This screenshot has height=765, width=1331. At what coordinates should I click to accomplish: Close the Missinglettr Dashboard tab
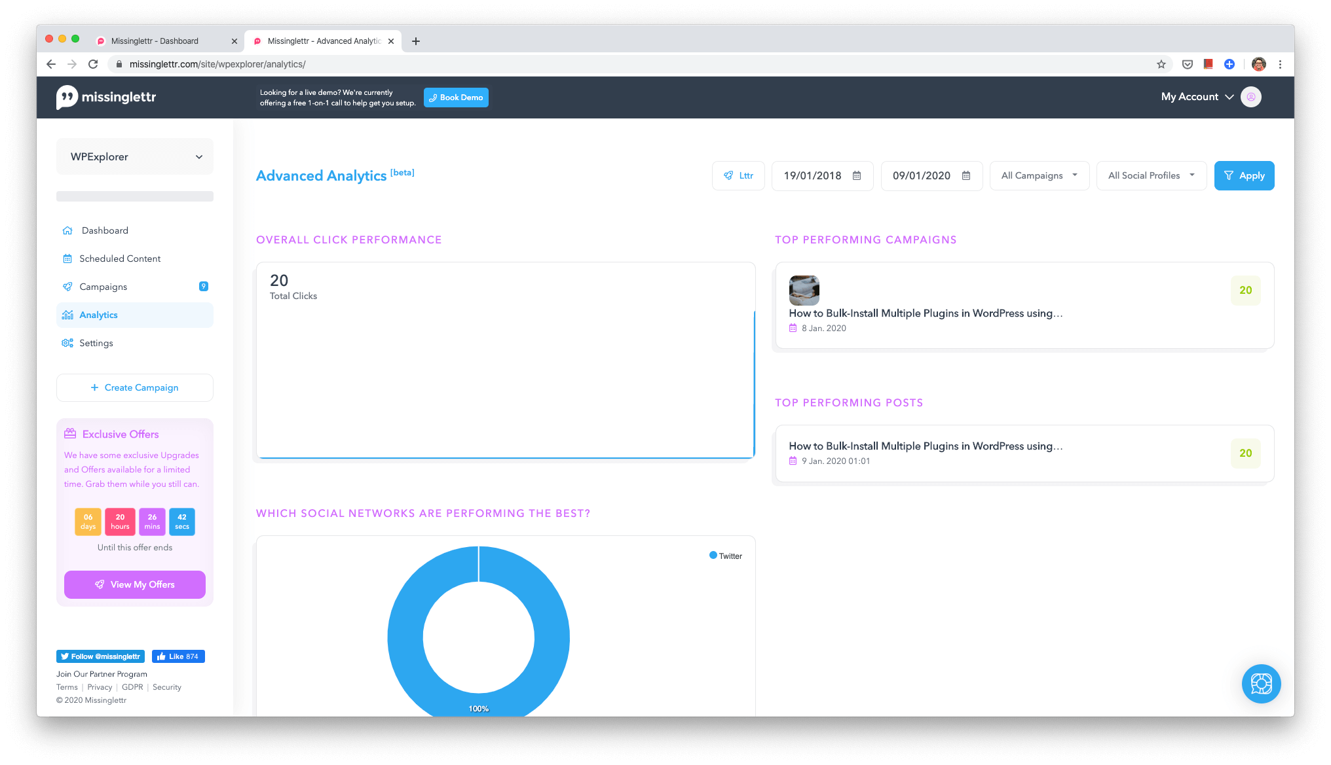point(234,41)
